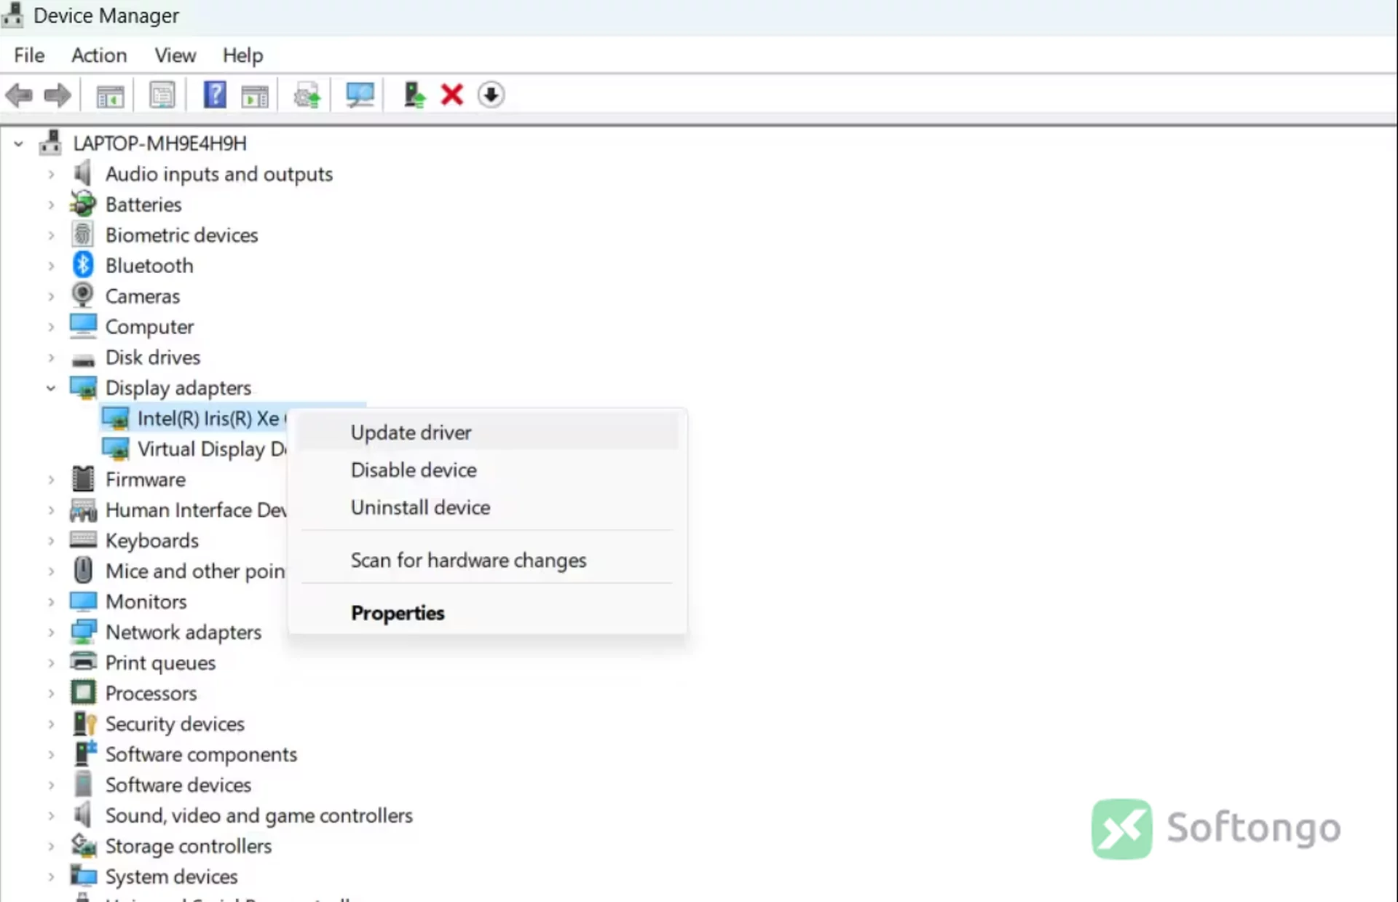Open the View menu
1398x902 pixels.
click(x=175, y=55)
